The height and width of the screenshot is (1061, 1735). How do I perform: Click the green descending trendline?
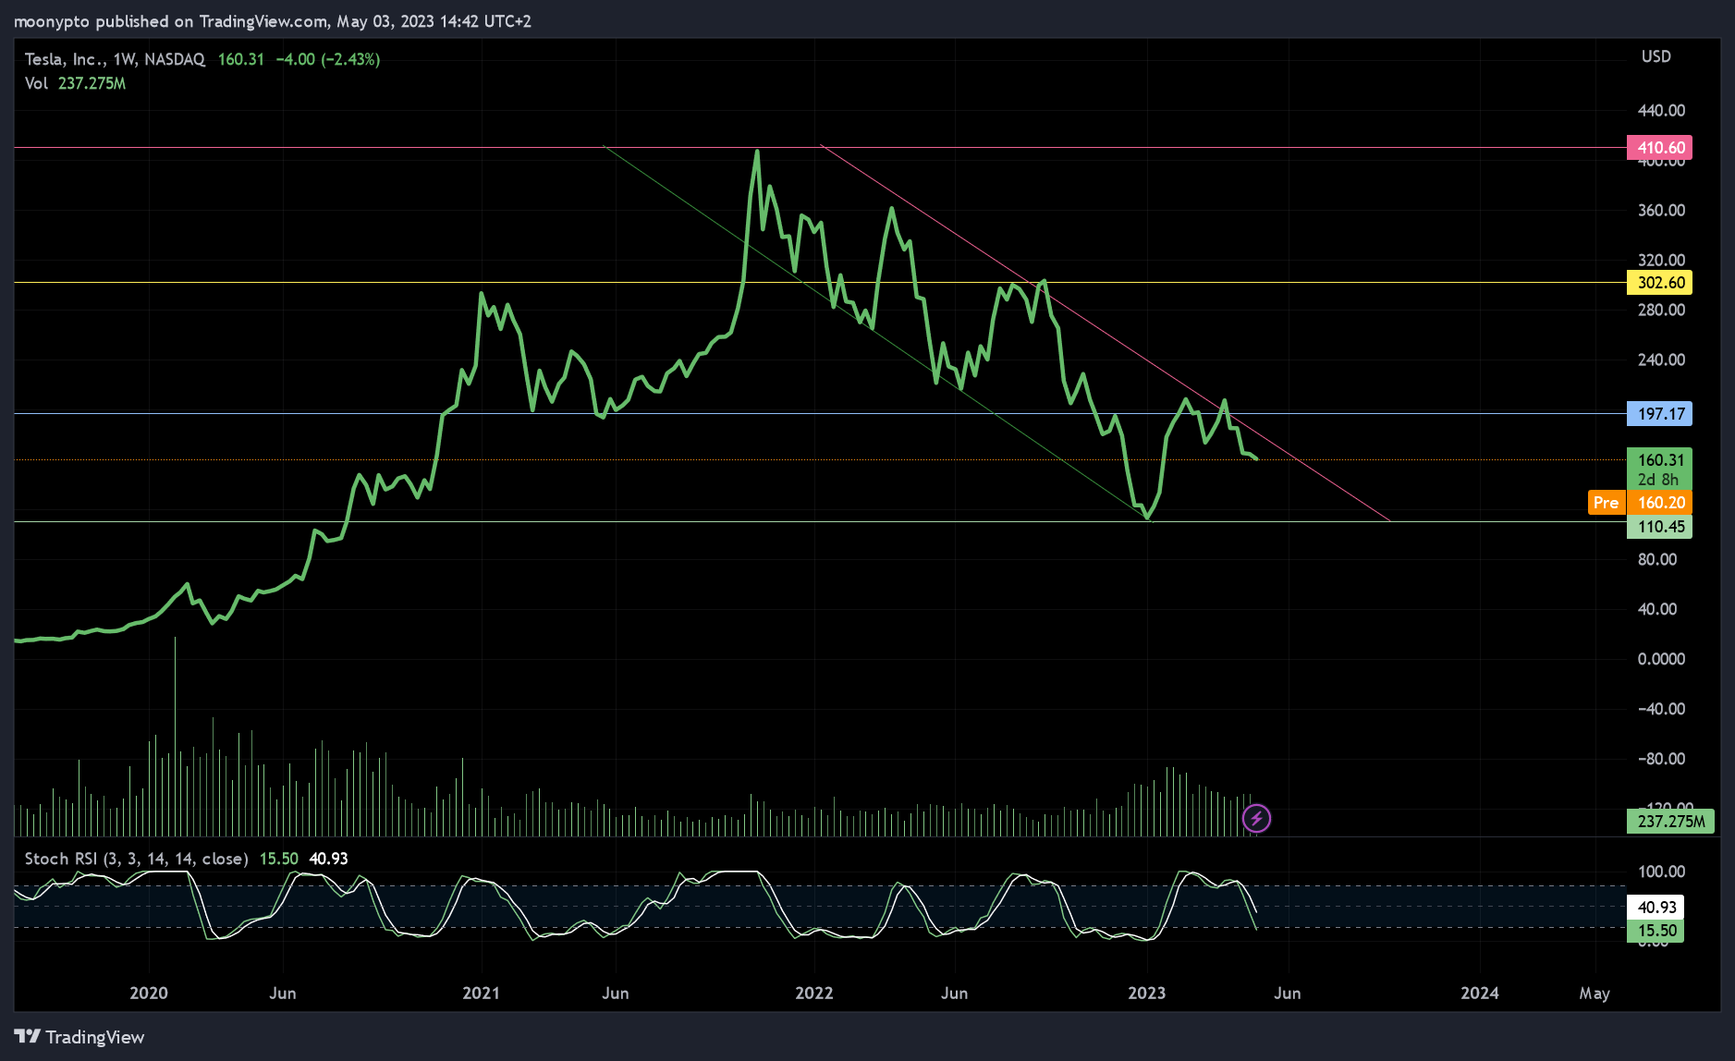(x=875, y=333)
